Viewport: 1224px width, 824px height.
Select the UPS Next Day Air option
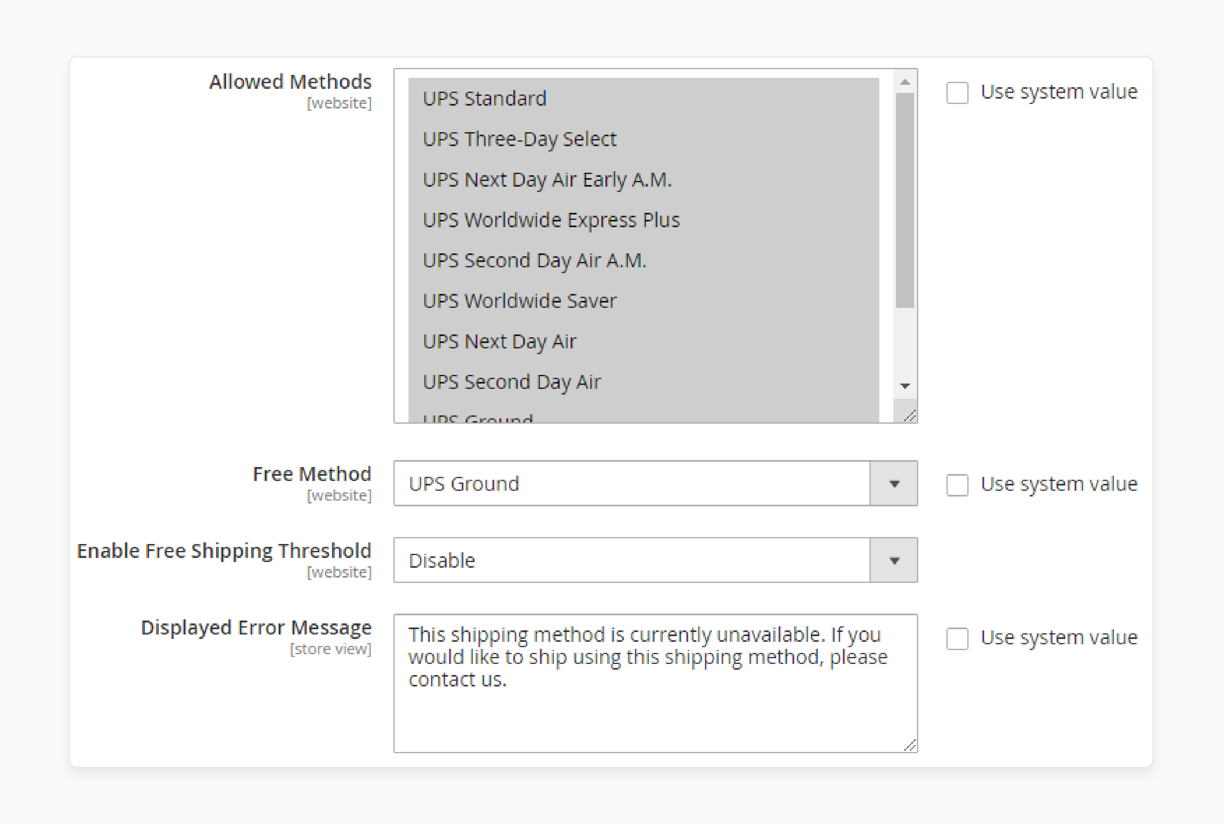point(643,341)
